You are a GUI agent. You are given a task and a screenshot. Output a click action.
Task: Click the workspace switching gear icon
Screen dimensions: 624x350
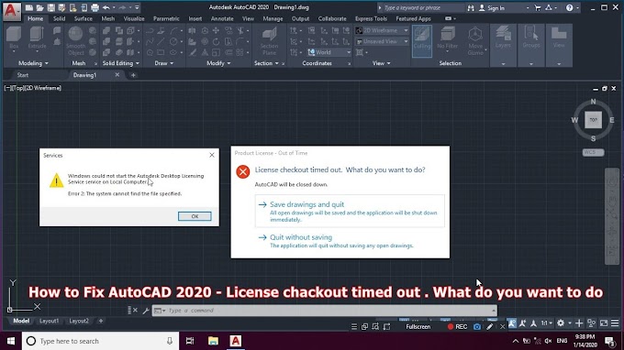[561, 323]
